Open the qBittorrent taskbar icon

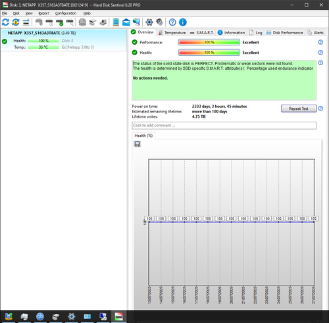[x=40, y=316]
